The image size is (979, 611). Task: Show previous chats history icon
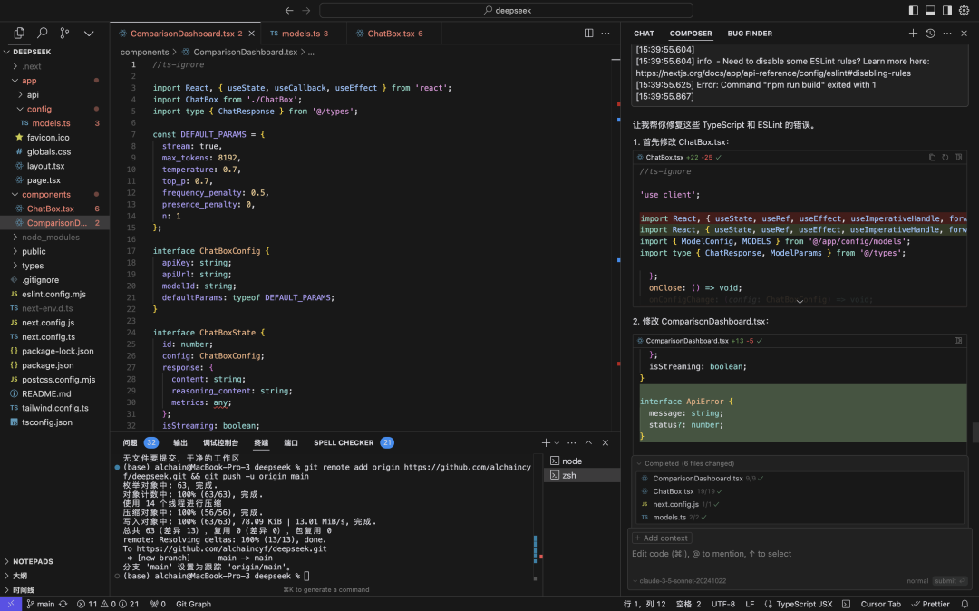930,33
